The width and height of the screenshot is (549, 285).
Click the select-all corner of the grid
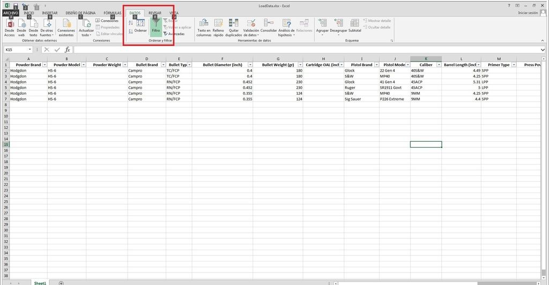[5, 59]
